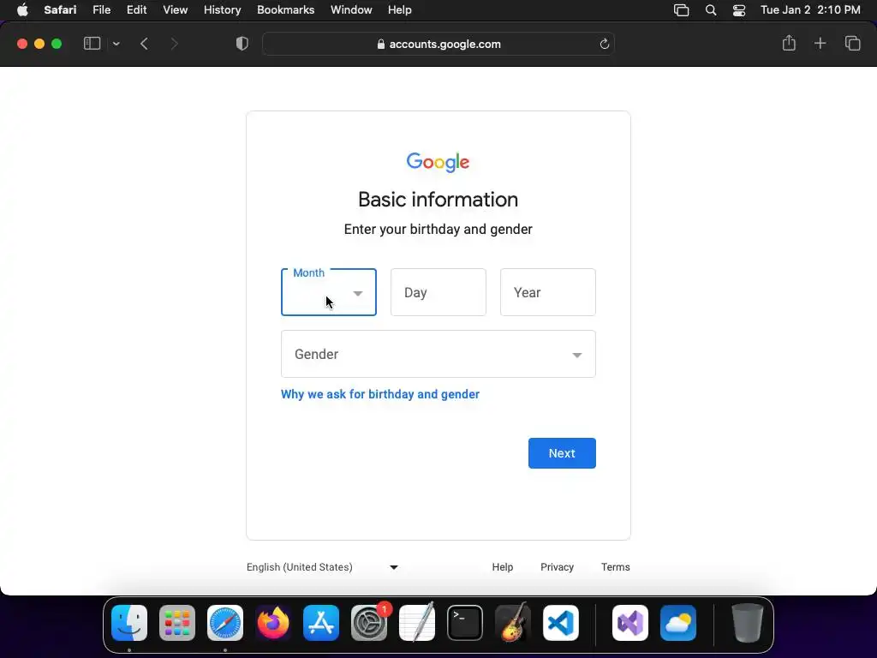
Task: Click the green full-screen window button
Action: [x=57, y=44]
